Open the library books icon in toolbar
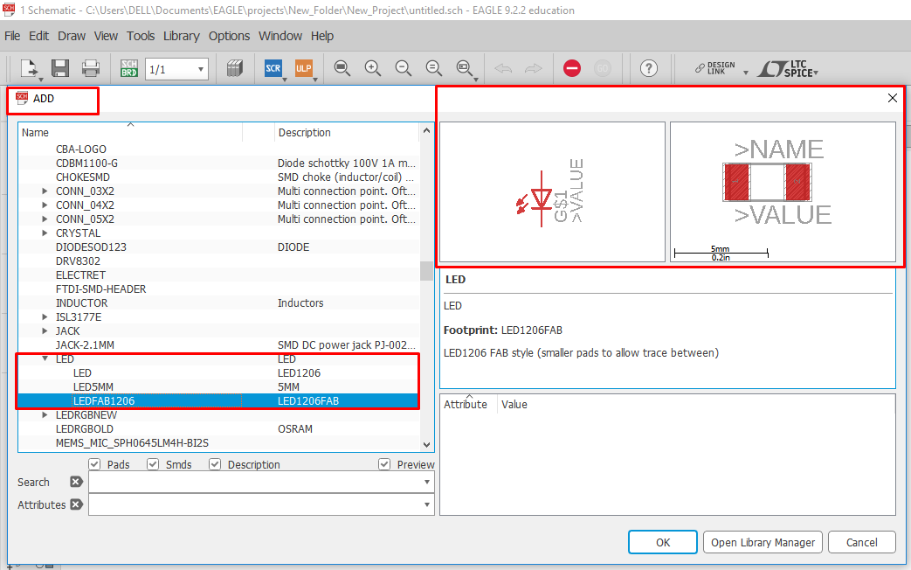This screenshot has height=570, width=911. point(234,69)
